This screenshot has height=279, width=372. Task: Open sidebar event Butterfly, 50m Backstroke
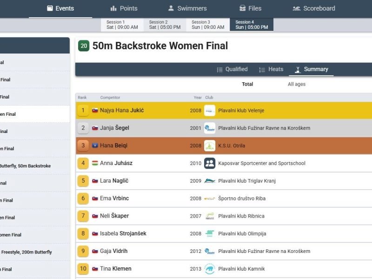tap(25, 166)
